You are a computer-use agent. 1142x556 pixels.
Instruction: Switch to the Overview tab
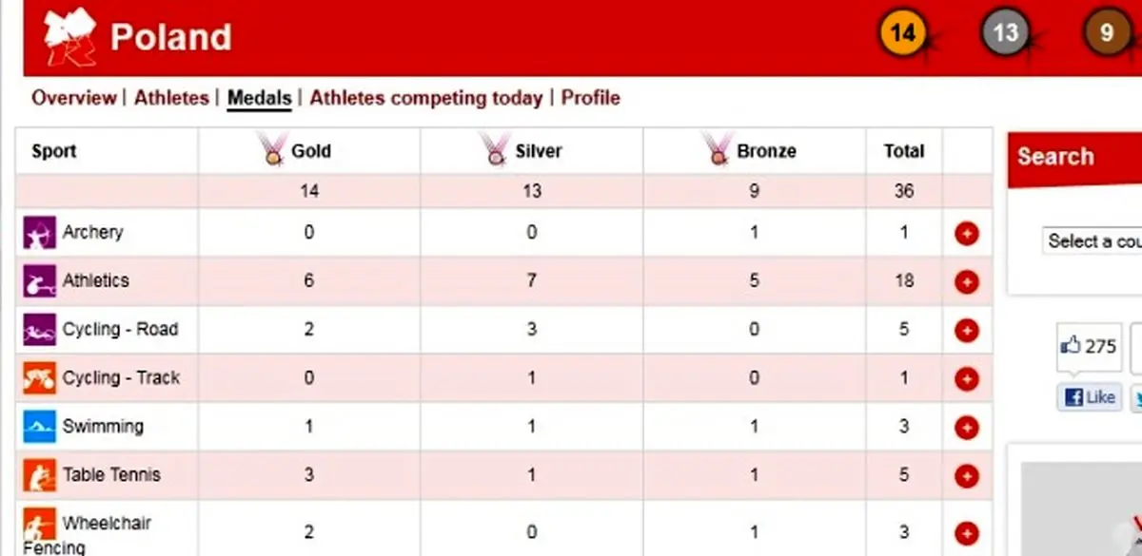click(x=73, y=98)
